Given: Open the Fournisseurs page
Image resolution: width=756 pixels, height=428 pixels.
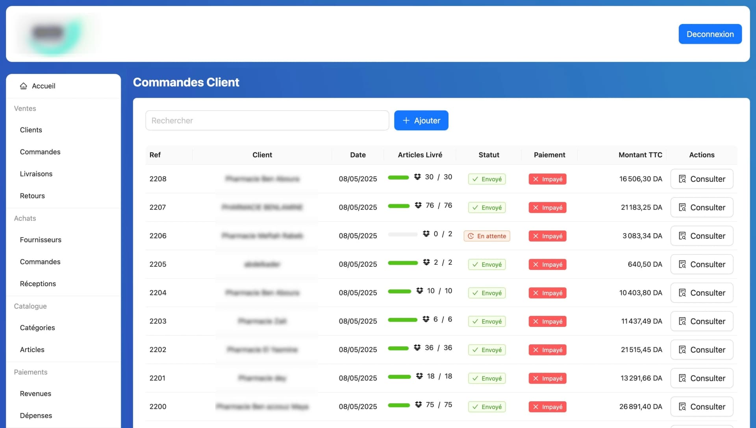Looking at the screenshot, I should click(x=41, y=240).
